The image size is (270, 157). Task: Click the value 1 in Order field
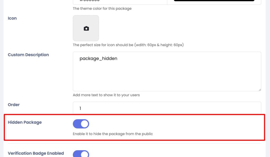pyautogui.click(x=81, y=108)
